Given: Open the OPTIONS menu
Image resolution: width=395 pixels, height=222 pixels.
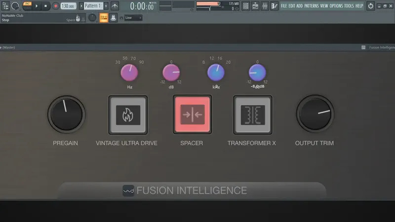Looking at the screenshot, I should pyautogui.click(x=336, y=6).
